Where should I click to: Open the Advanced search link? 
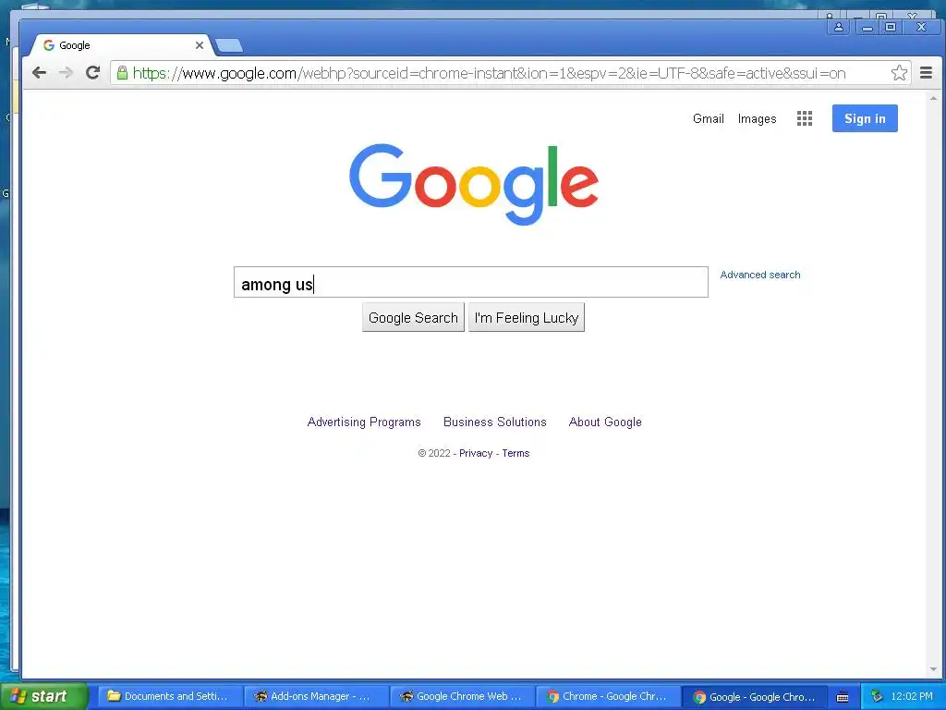coord(760,275)
